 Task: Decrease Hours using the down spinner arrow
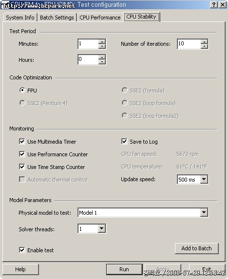pyautogui.click(x=102, y=62)
